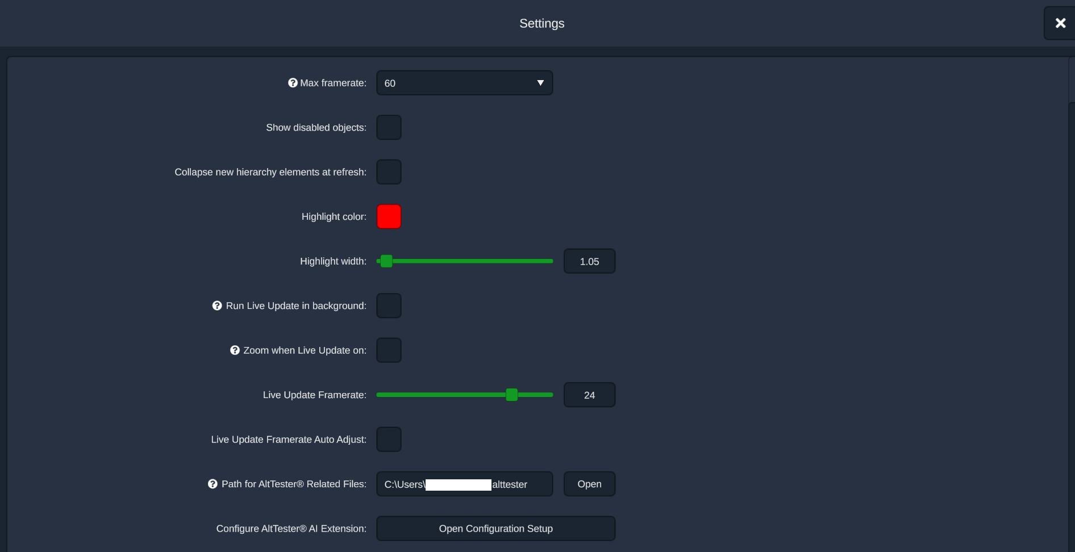Click Open Configuration Setup button
This screenshot has height=552, width=1075.
[x=495, y=529]
